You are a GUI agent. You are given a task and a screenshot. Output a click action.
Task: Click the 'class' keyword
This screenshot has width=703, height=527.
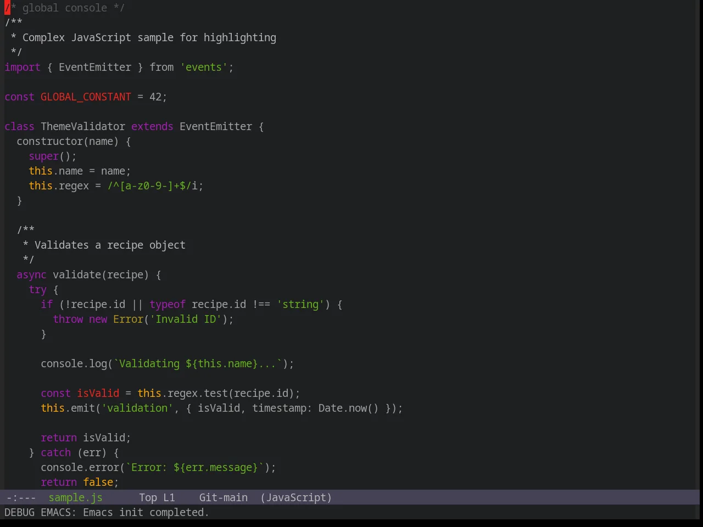click(x=19, y=126)
